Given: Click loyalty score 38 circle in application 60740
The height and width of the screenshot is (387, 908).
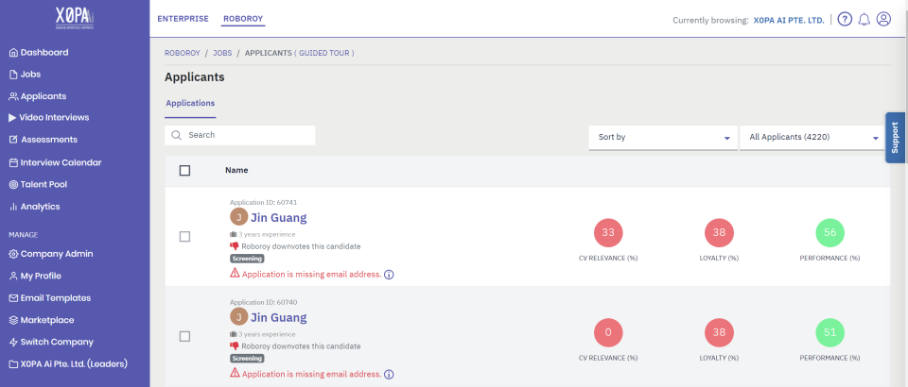Looking at the screenshot, I should (719, 332).
